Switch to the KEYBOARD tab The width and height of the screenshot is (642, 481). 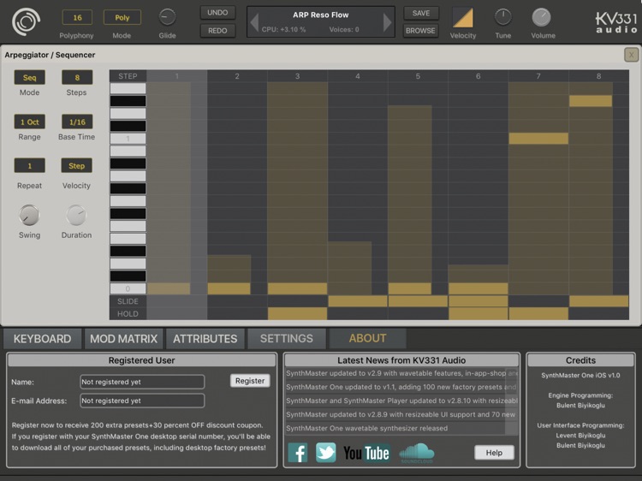coord(42,339)
